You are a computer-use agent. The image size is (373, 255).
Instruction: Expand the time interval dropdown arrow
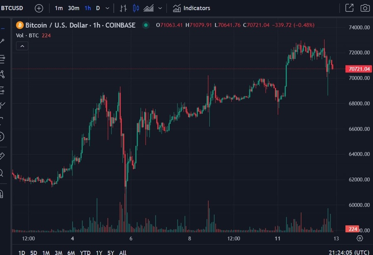108,8
